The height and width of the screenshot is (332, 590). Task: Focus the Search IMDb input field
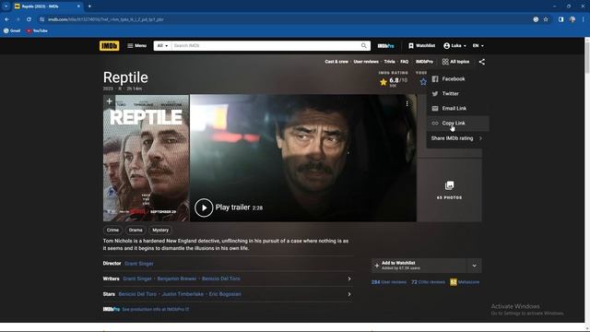265,45
